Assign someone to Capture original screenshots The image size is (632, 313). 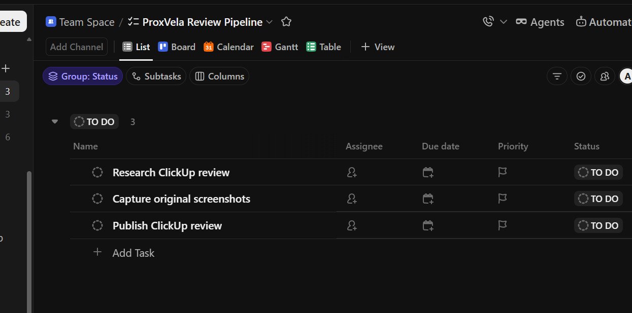click(352, 199)
